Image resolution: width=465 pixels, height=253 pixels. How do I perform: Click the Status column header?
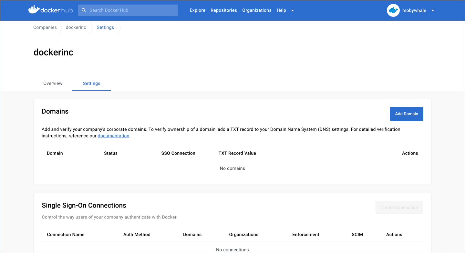pos(111,153)
